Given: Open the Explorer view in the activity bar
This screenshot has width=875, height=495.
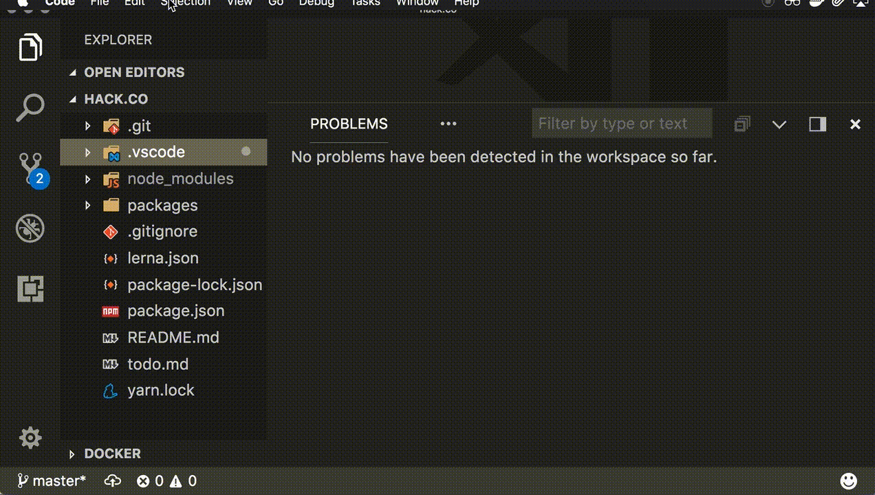Looking at the screenshot, I should [x=30, y=47].
